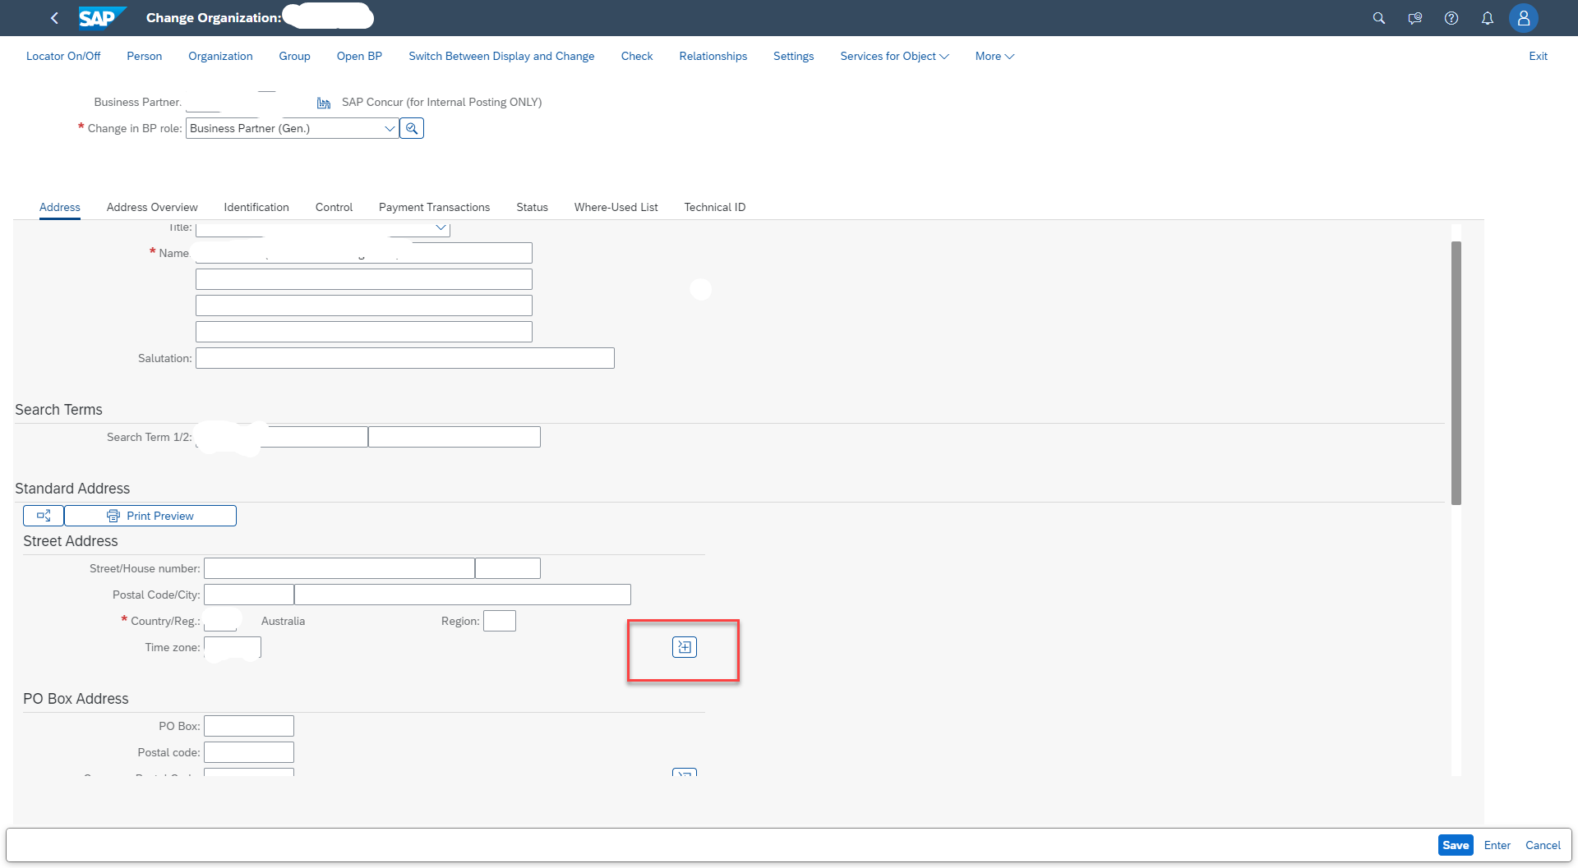Screen dimensions: 1578x868
Task: Switch to the Technical ID tab
Action: pos(715,207)
